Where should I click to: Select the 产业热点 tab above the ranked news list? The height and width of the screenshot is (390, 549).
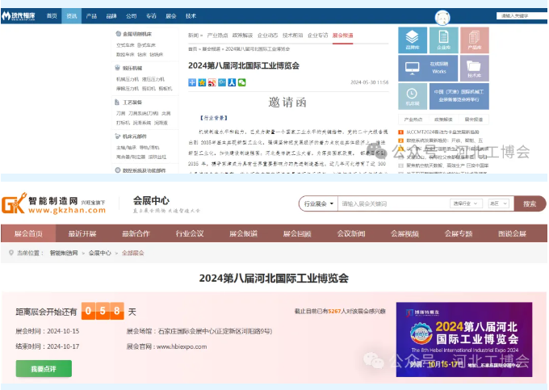point(413,120)
